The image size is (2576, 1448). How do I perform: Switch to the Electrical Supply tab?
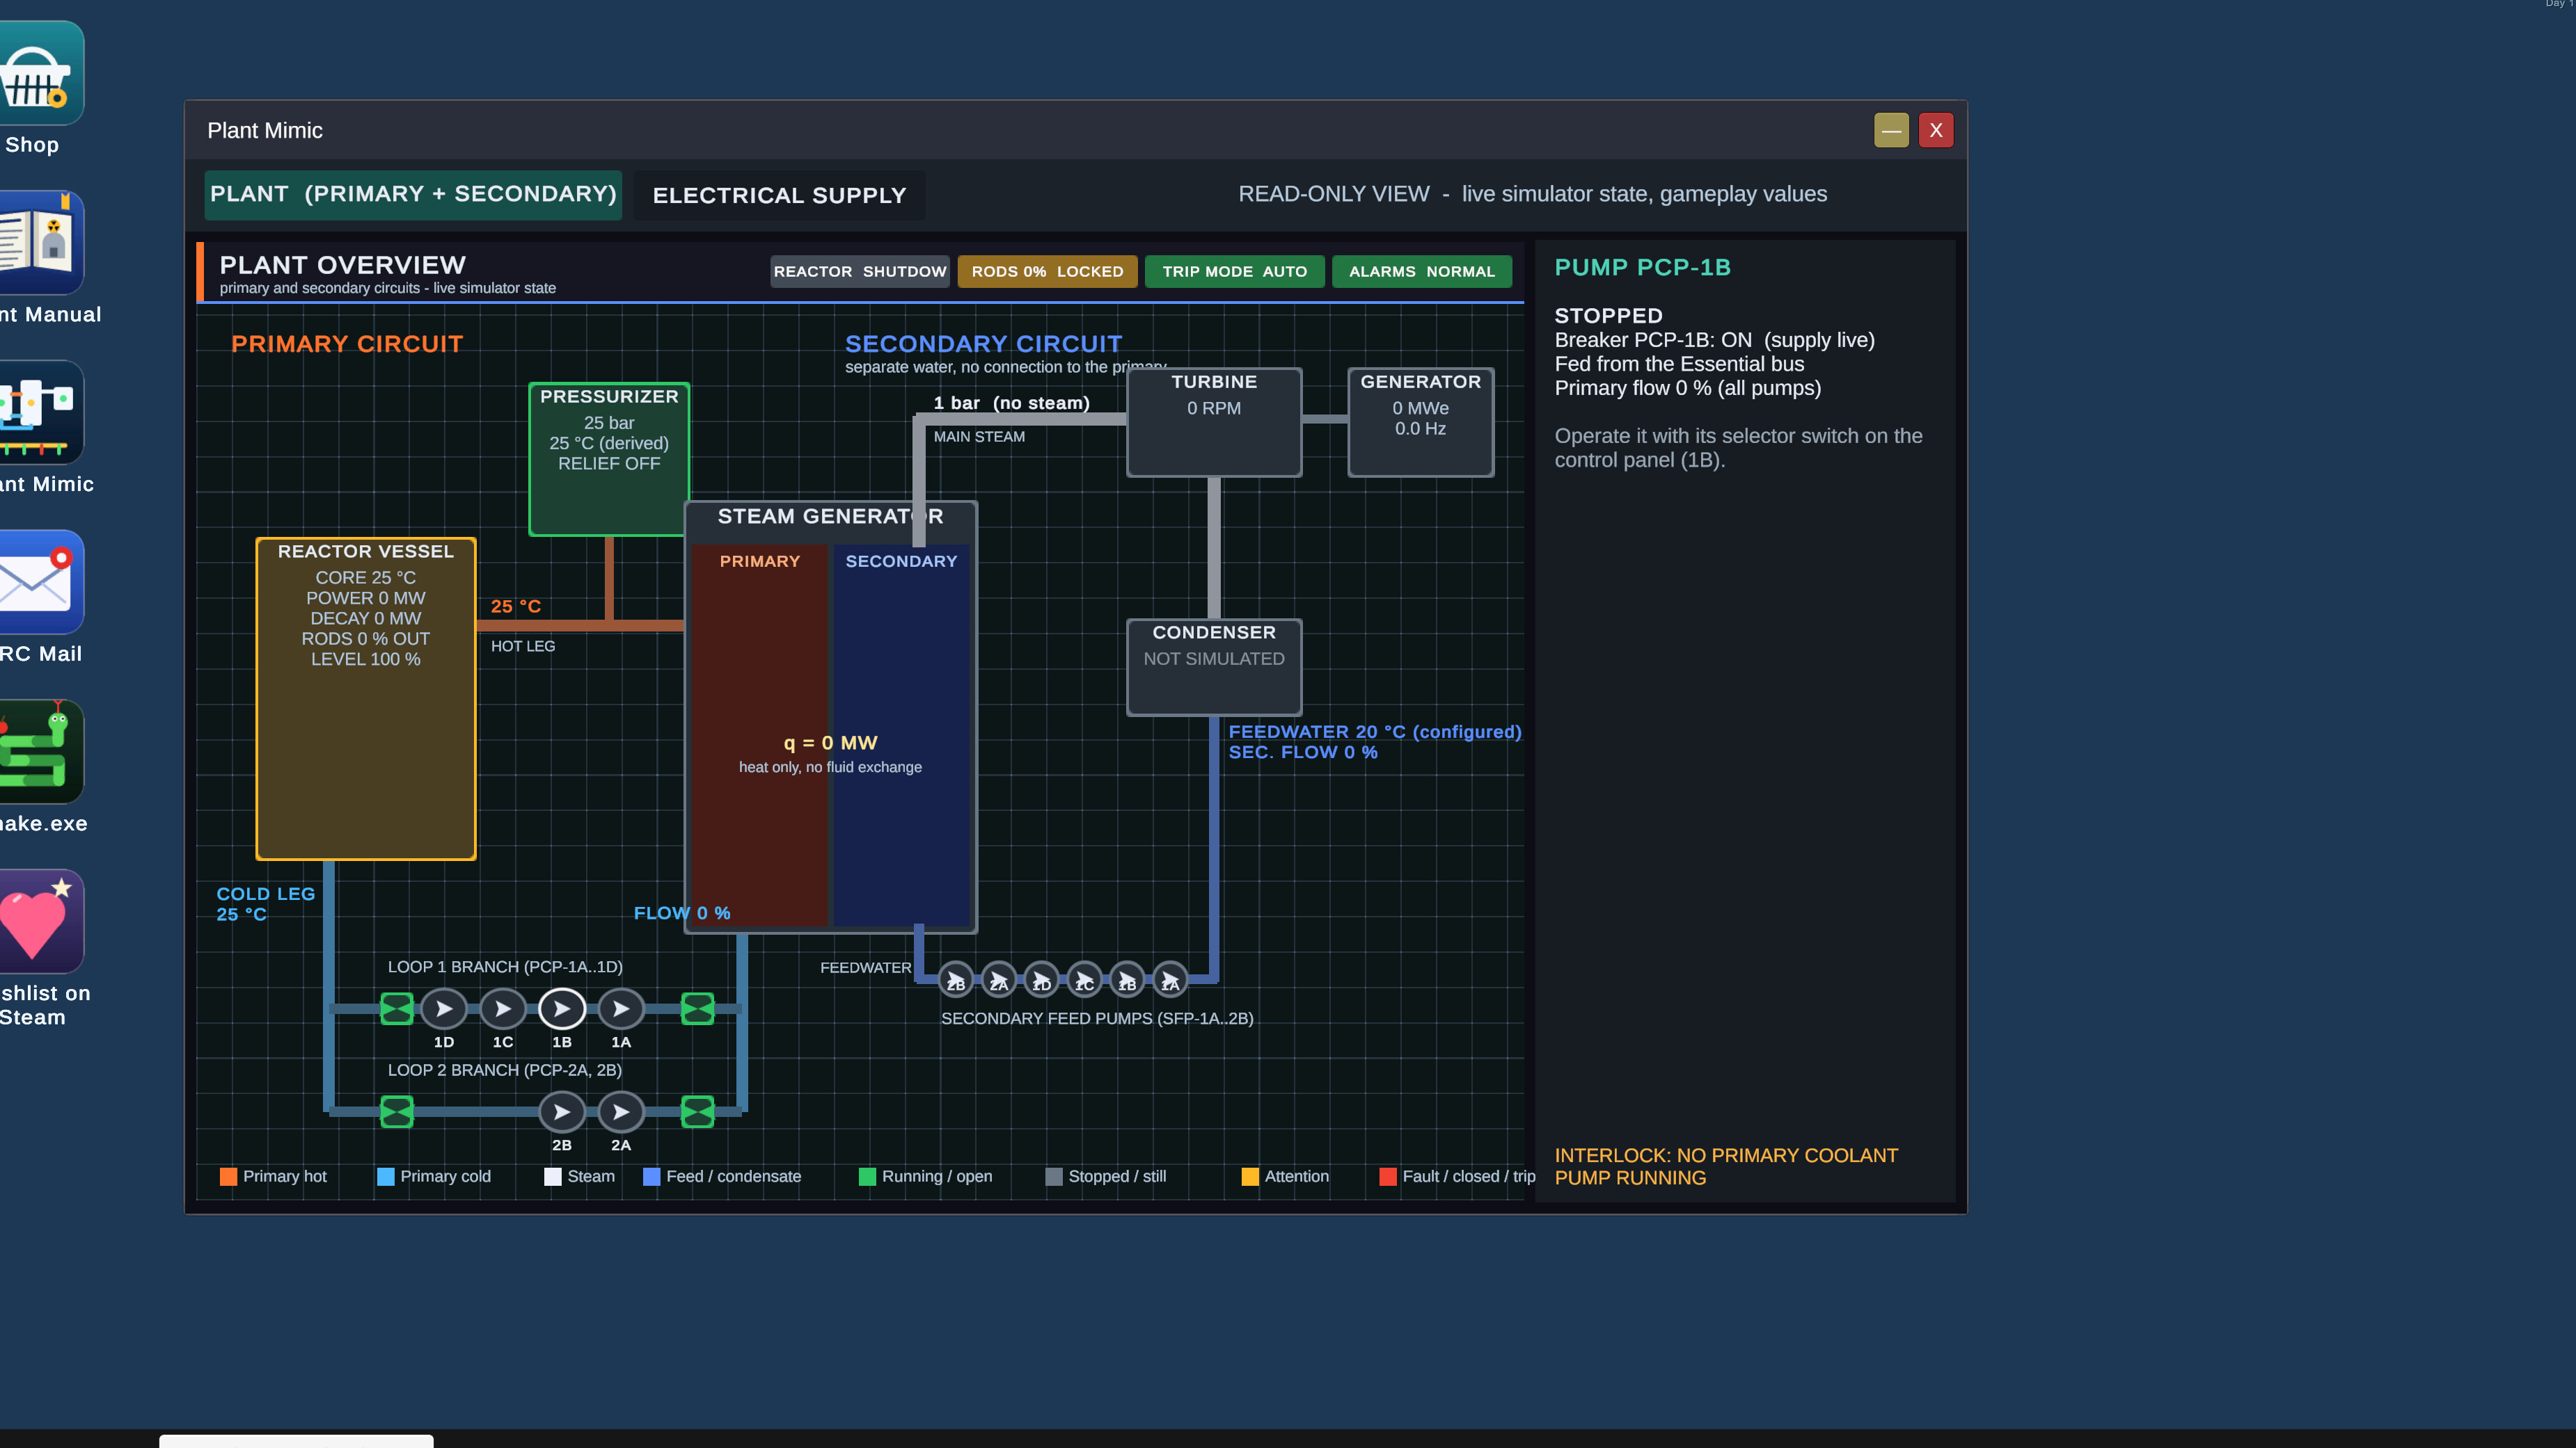pos(779,195)
